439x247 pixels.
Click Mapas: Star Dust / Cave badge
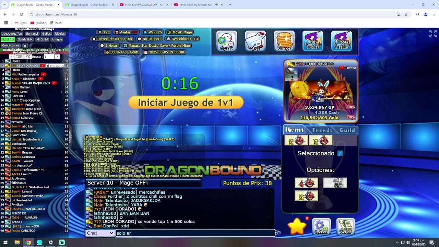pos(157,45)
